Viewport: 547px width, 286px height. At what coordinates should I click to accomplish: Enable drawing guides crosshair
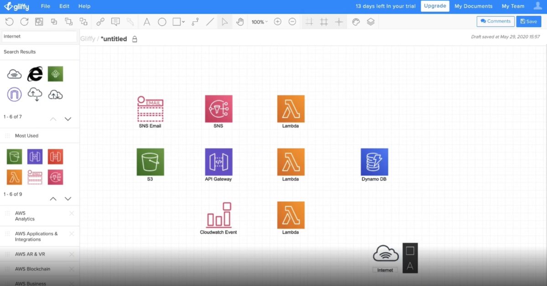point(339,21)
